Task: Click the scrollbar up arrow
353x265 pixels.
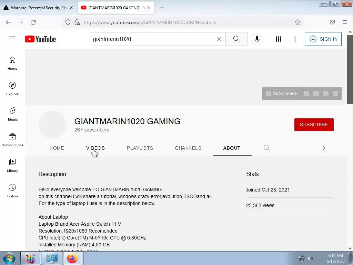Action: tap(350, 32)
